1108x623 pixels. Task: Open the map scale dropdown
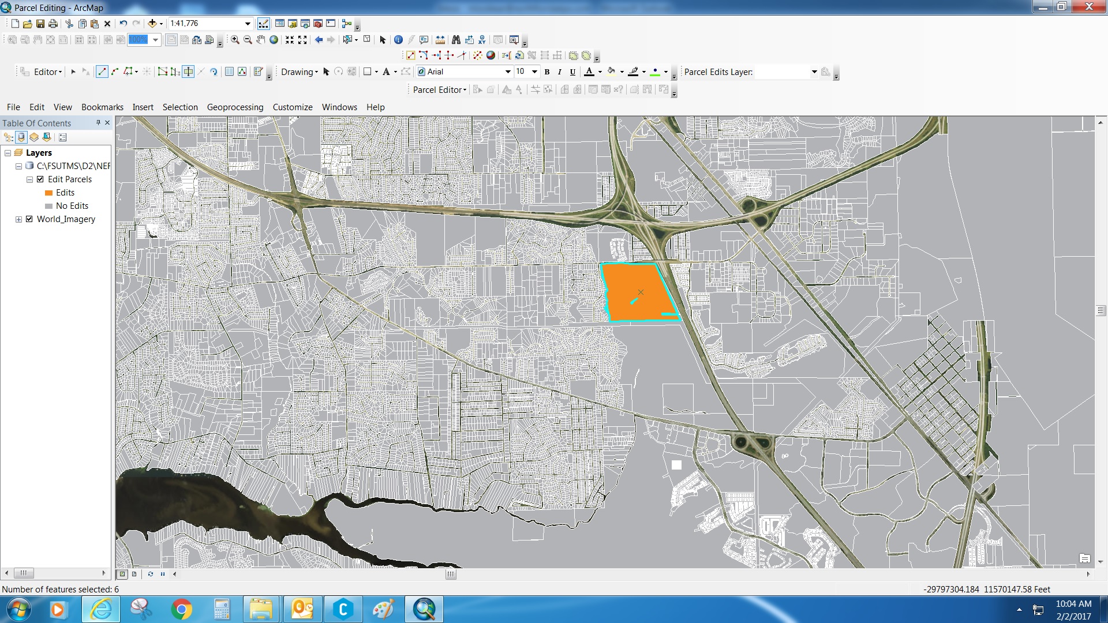click(x=248, y=24)
